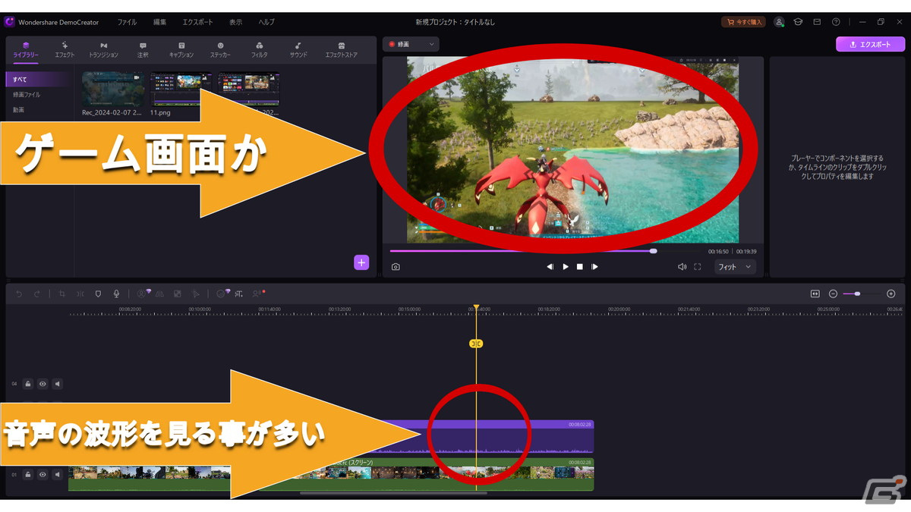Open the サウンド sound tab
This screenshot has height=512, width=911.
(298, 50)
